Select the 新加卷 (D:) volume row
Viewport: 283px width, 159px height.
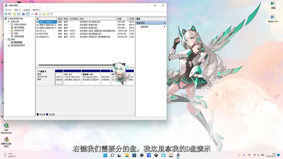pyautogui.click(x=85, y=37)
